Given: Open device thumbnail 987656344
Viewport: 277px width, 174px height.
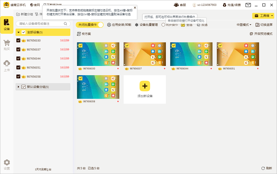Looking at the screenshot, I should click(x=191, y=54).
